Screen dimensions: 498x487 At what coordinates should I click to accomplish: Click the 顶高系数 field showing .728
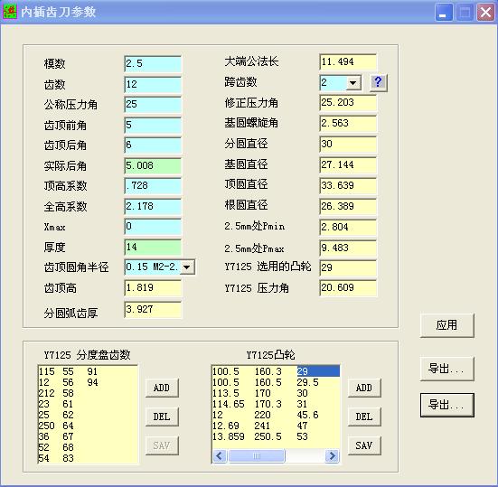(x=153, y=186)
